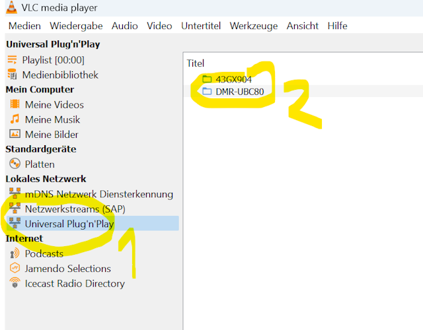The width and height of the screenshot is (423, 330).
Task: Click the Icecast Radio Directory icon
Action: (15, 282)
